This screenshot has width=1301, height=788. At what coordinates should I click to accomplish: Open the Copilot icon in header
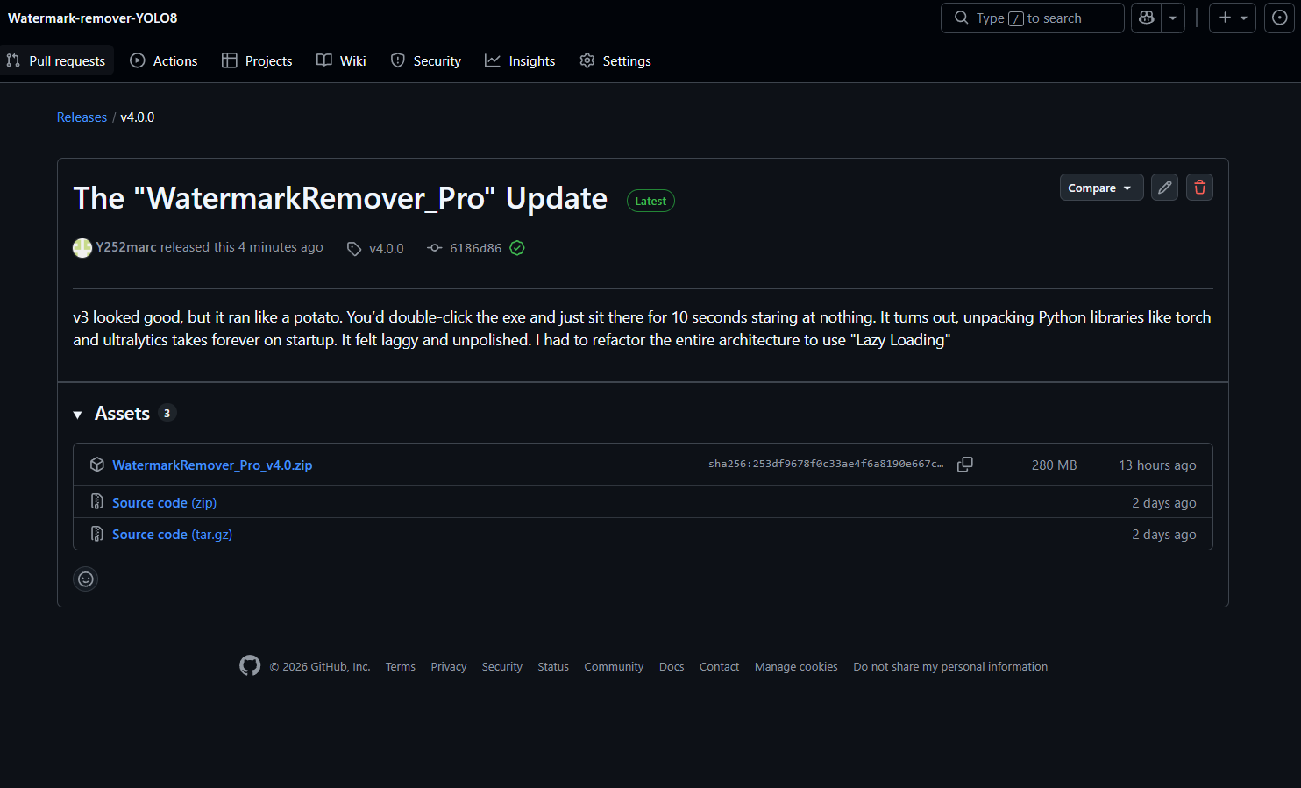click(1146, 18)
